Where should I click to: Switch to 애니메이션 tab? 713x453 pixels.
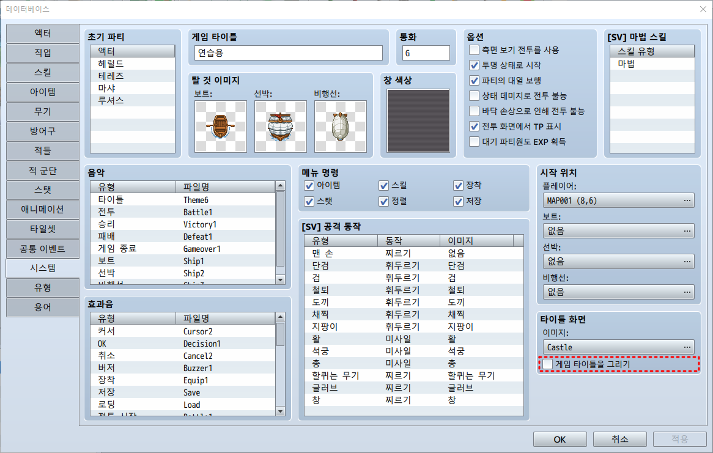point(43,210)
